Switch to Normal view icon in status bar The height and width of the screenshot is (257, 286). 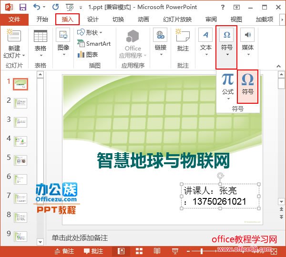tap(121, 251)
